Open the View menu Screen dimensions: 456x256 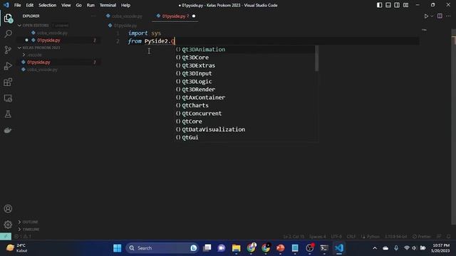[x=66, y=5]
